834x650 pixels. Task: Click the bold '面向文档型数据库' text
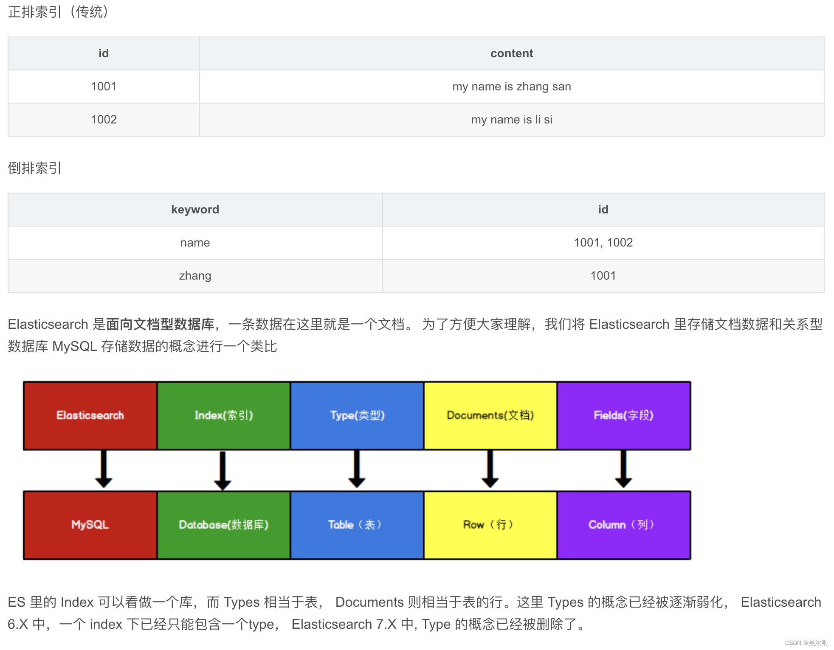click(x=160, y=324)
